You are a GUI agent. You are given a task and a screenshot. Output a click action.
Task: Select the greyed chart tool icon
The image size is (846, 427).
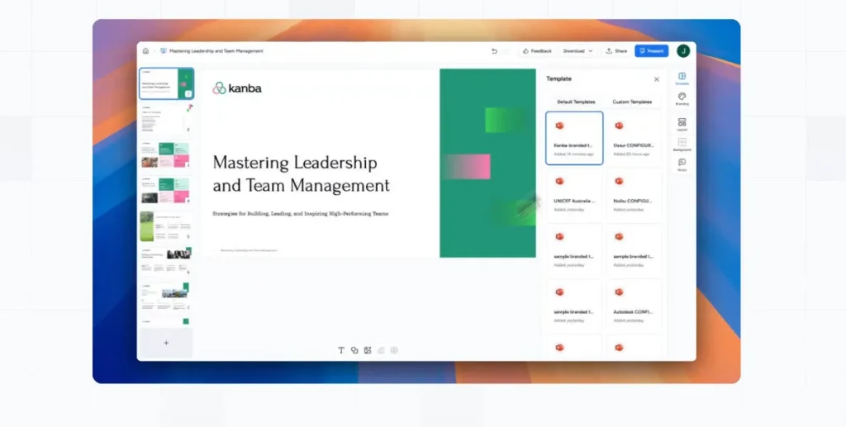(x=381, y=350)
